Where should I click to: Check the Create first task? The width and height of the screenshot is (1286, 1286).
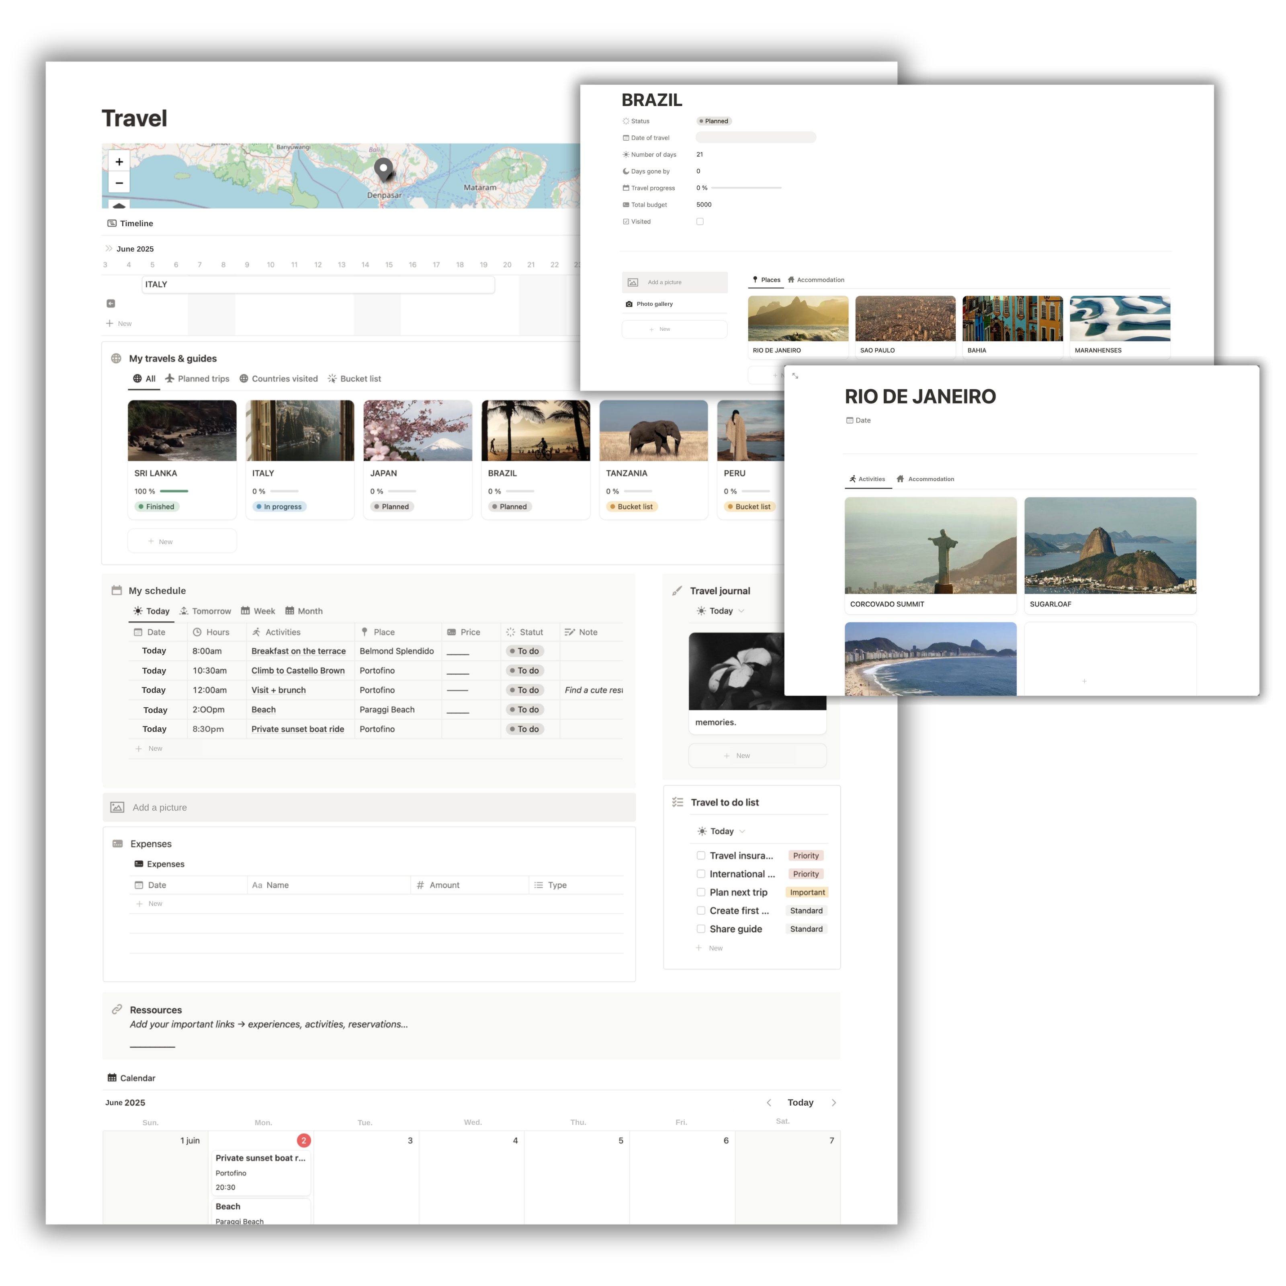coord(701,911)
